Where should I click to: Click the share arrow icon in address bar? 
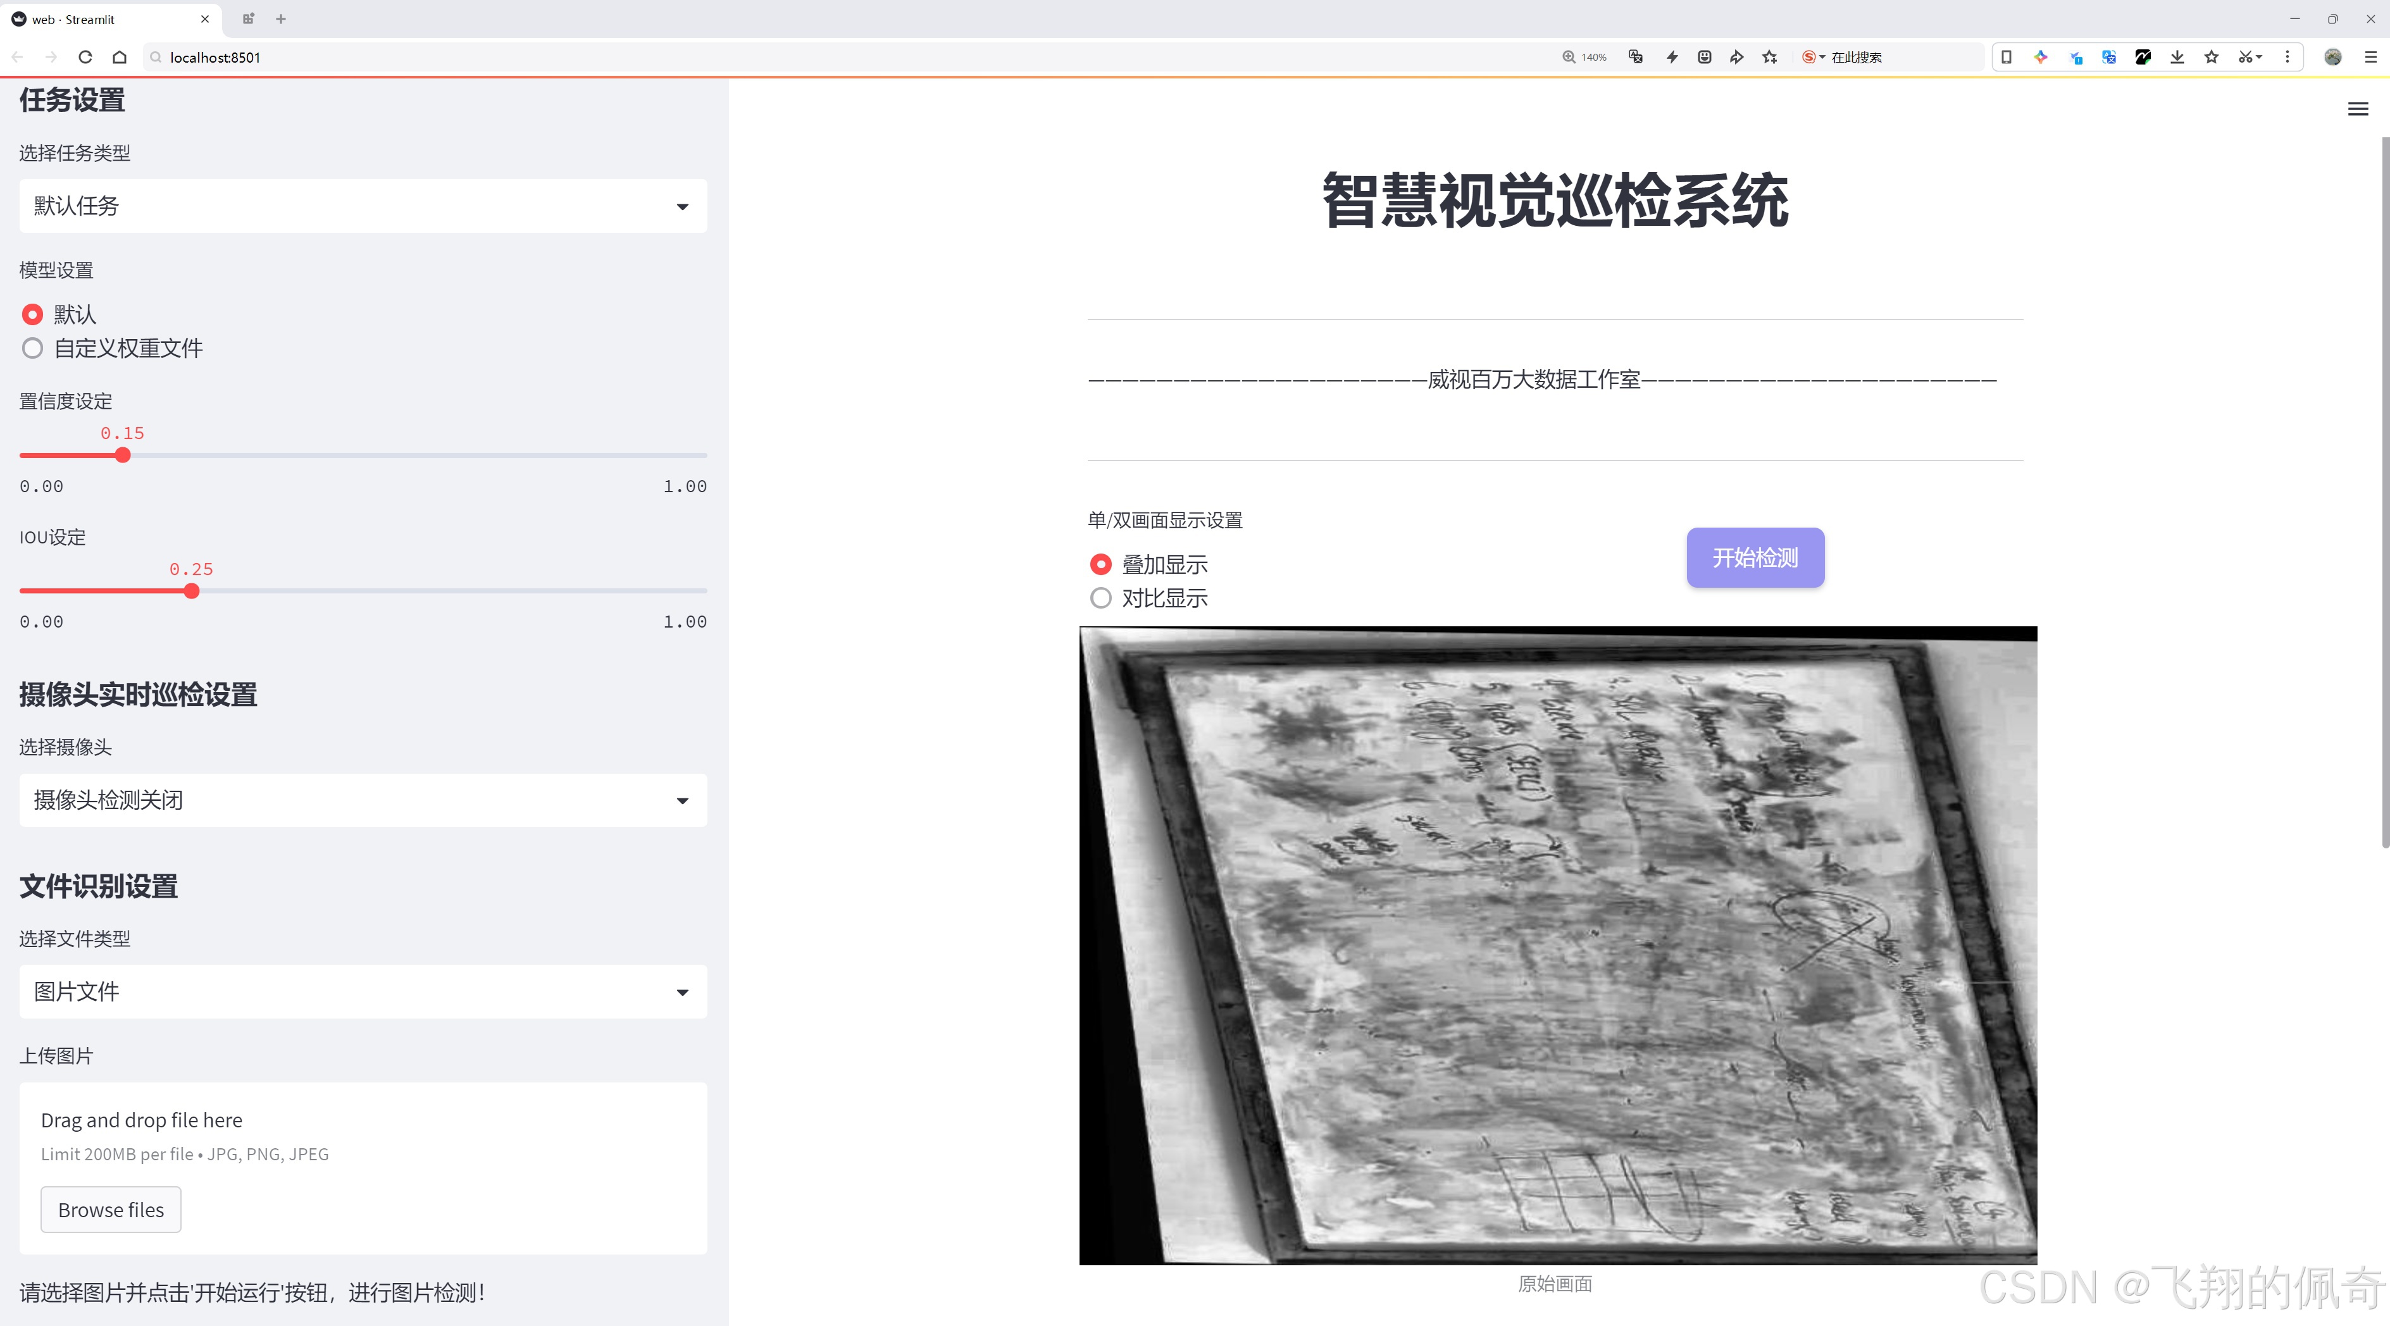click(1736, 58)
